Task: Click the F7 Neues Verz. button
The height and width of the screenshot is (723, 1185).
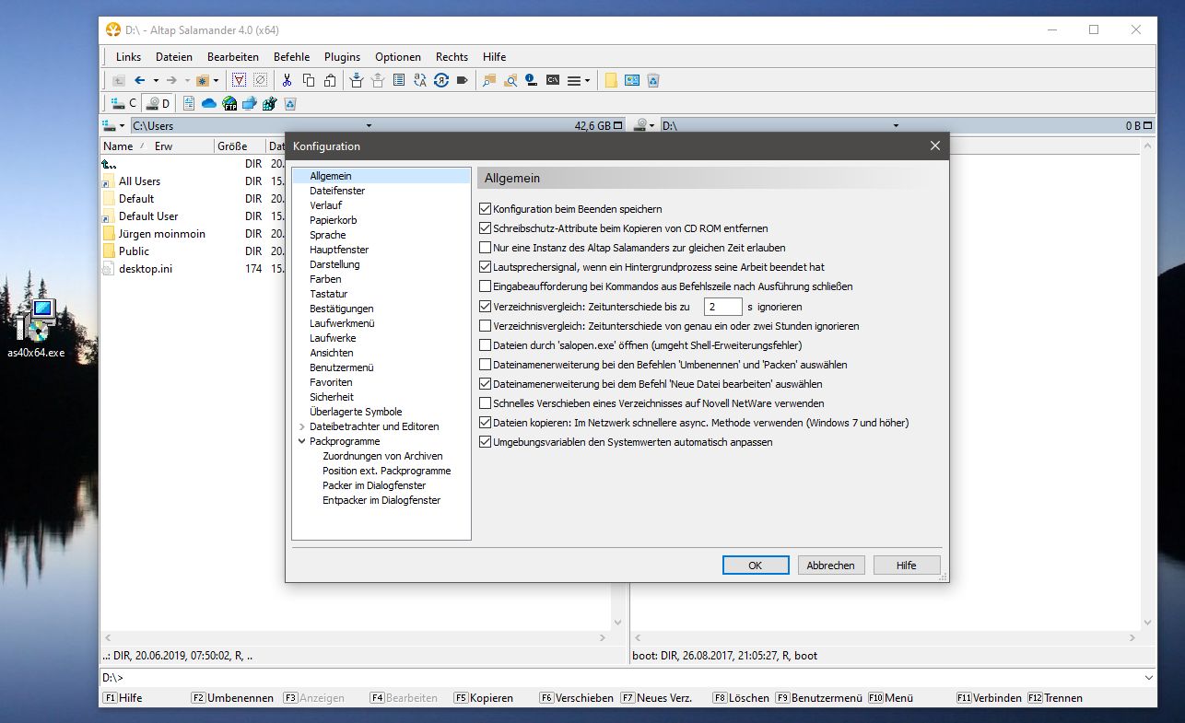Action: pyautogui.click(x=656, y=698)
